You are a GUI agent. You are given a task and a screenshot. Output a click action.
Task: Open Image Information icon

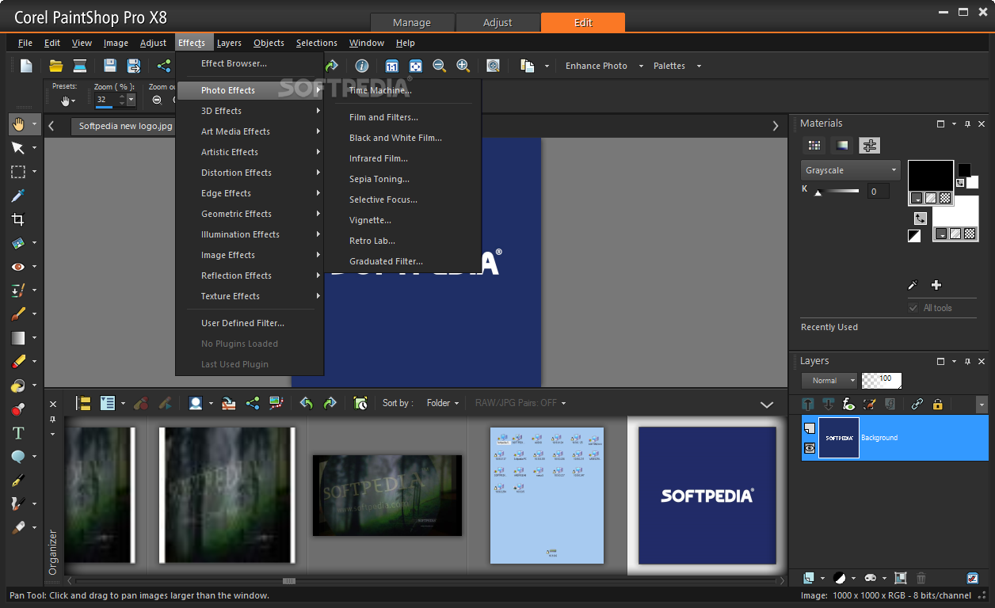[x=362, y=66]
